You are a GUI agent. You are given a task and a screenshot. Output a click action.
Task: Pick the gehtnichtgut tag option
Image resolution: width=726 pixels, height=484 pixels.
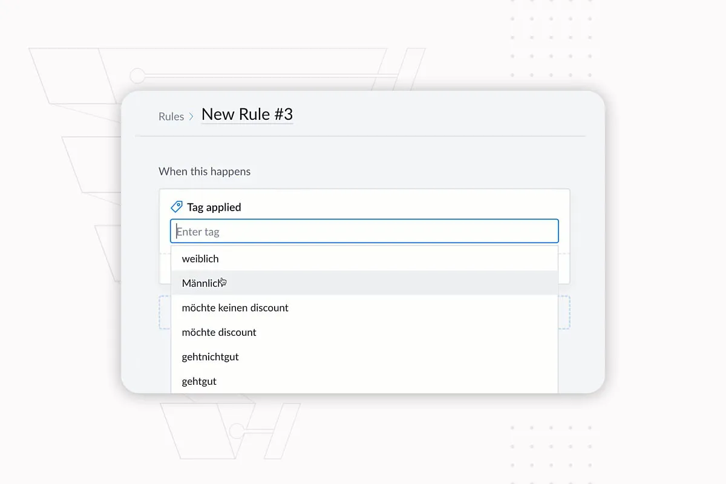click(x=364, y=356)
